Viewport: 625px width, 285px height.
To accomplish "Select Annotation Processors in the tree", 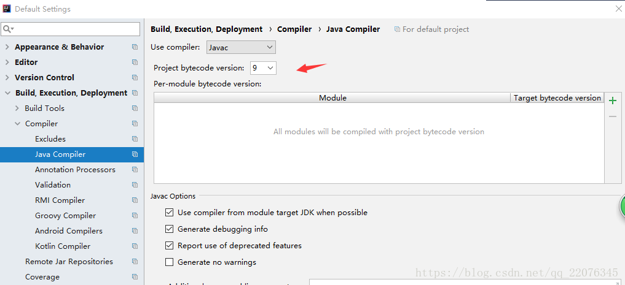I will tap(75, 170).
